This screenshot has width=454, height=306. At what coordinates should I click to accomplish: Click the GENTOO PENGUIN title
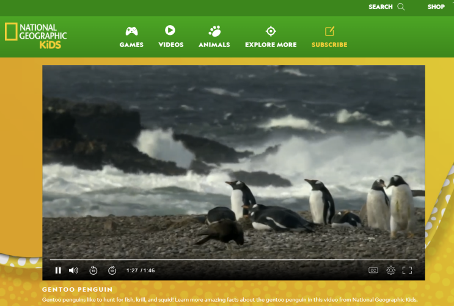click(x=78, y=289)
